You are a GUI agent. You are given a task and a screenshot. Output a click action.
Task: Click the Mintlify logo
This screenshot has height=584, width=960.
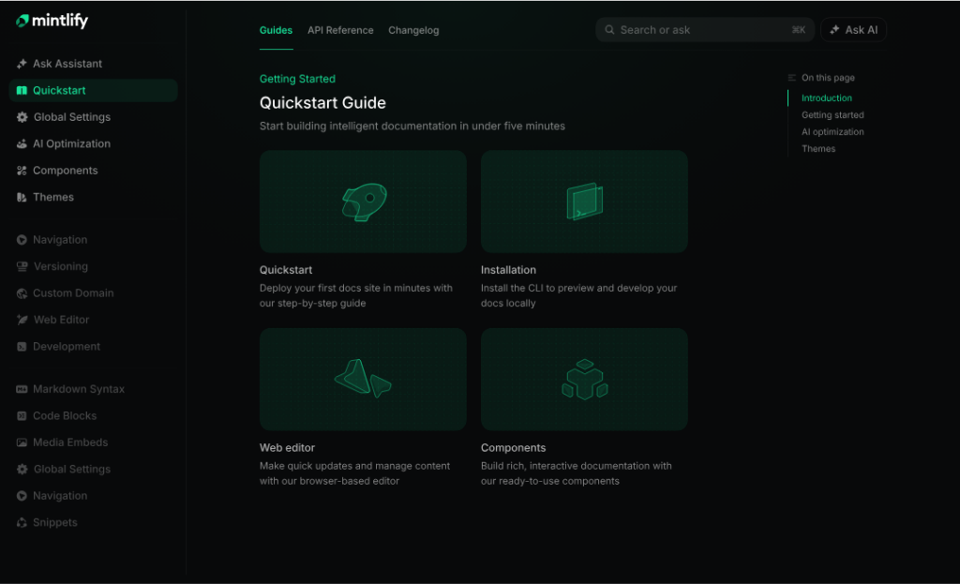[x=49, y=20]
